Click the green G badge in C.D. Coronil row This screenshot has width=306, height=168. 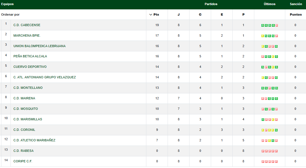coord(276,130)
